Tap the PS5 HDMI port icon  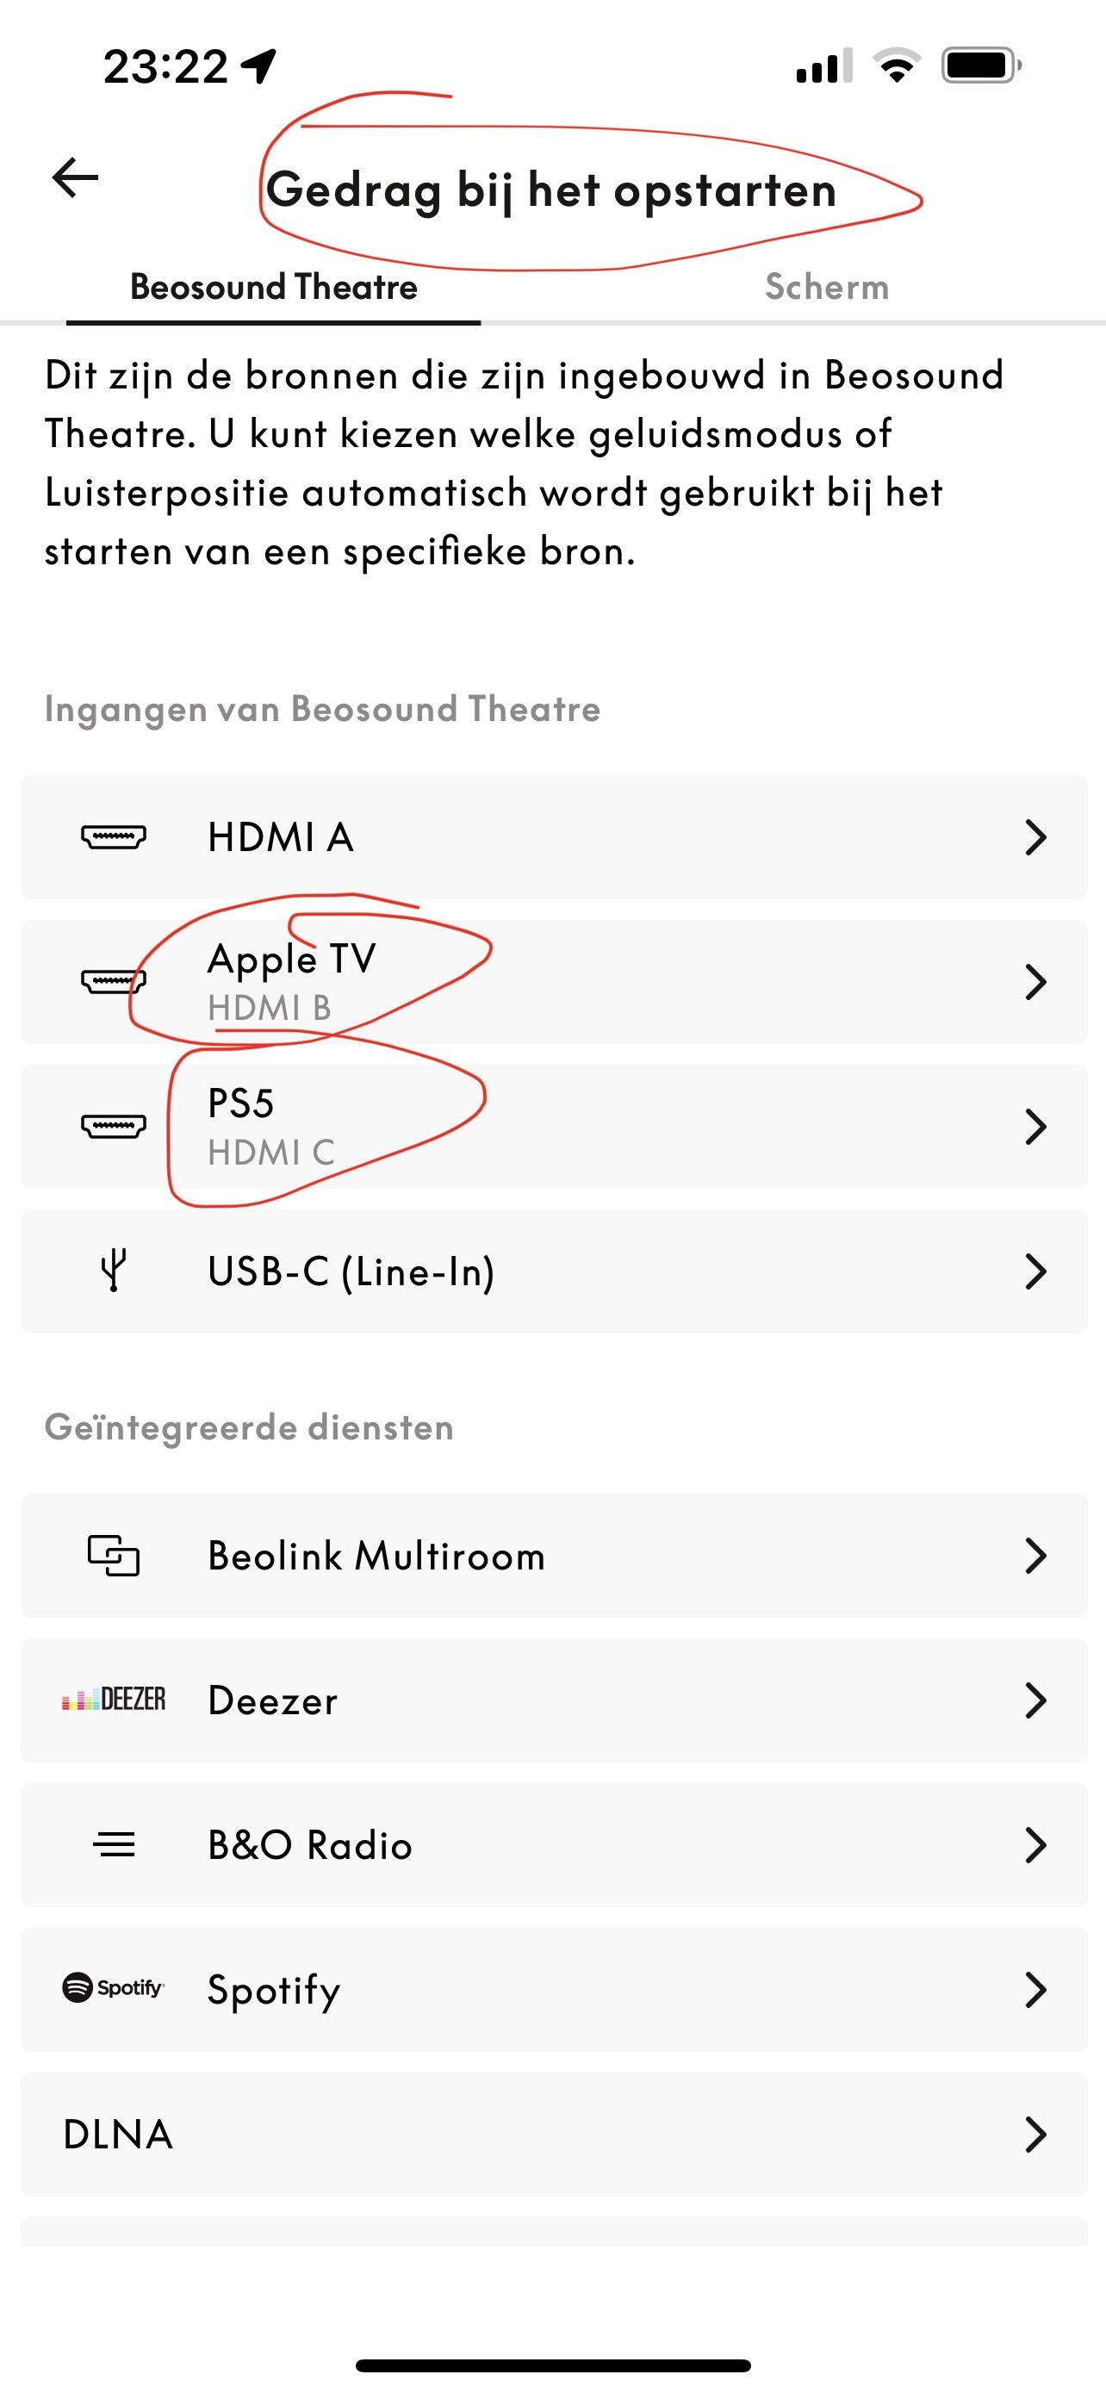click(x=114, y=1126)
